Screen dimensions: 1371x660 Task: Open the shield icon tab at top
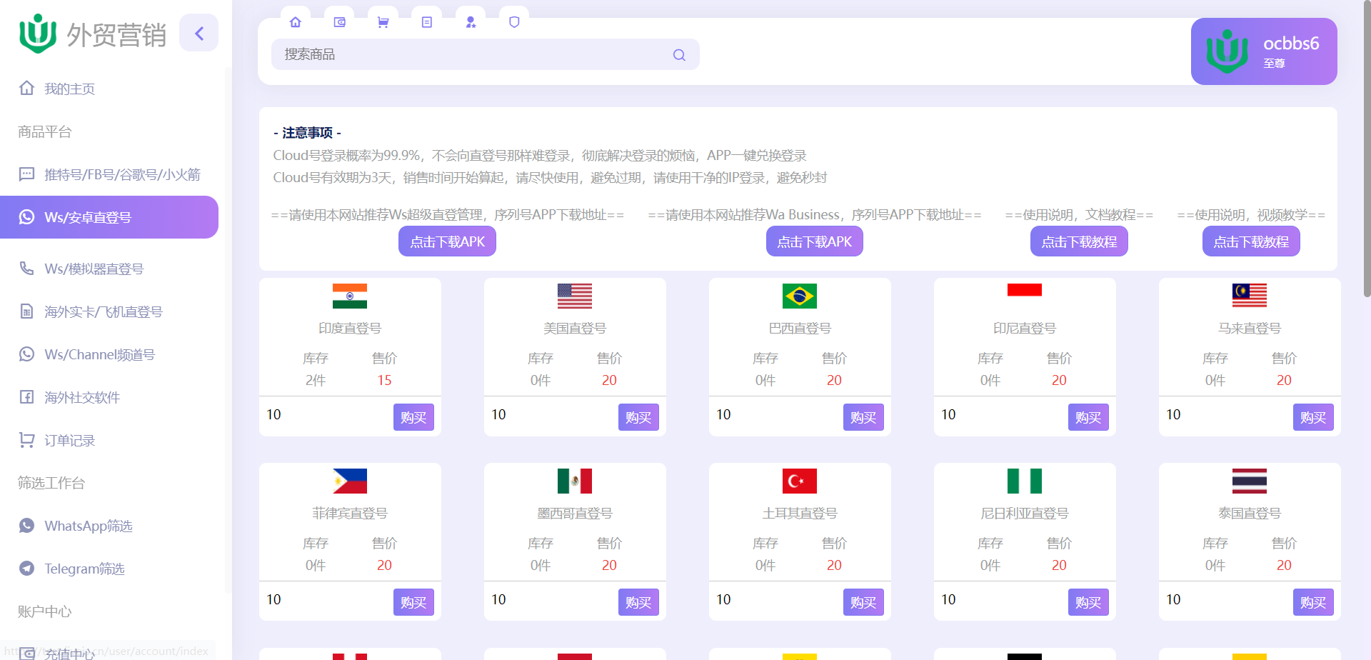[514, 22]
